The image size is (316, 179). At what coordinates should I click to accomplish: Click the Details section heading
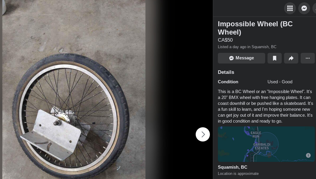coord(226,72)
